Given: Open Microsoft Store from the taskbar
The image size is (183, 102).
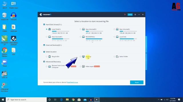Looking at the screenshot, I should 79,100.
